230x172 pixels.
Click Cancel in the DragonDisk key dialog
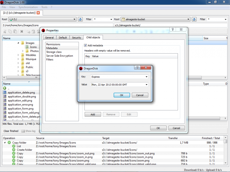(140, 95)
